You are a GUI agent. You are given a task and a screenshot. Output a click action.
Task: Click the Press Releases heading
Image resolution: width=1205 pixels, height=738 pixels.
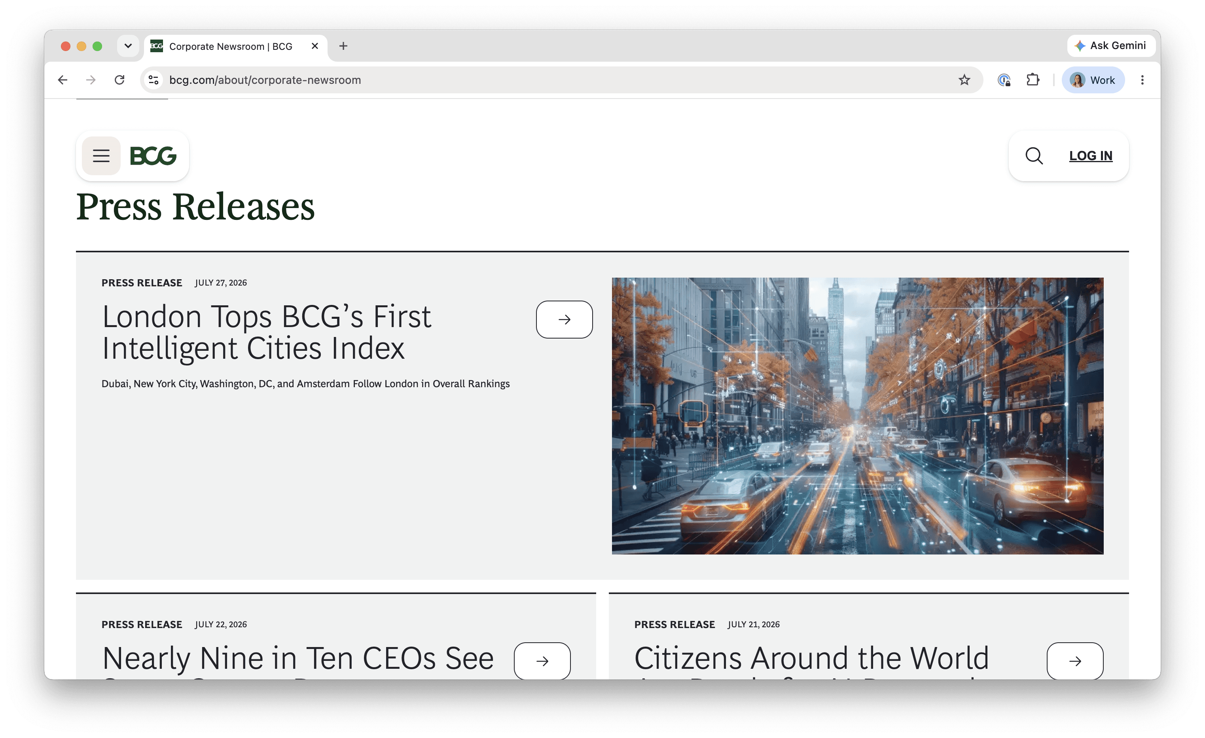click(x=195, y=207)
